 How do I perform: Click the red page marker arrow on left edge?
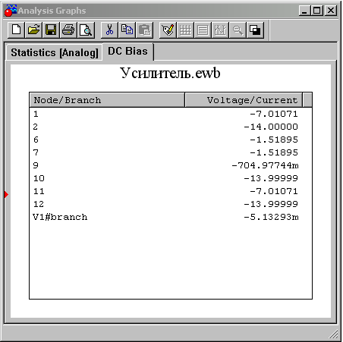tap(6, 194)
